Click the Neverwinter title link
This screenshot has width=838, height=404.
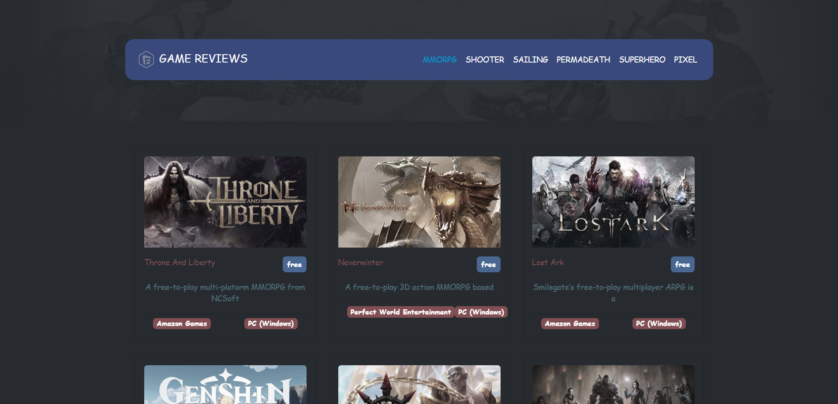click(360, 263)
